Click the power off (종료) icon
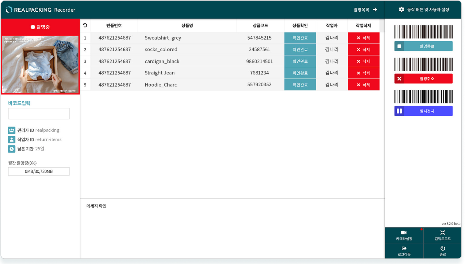465x264 pixels. 442,248
